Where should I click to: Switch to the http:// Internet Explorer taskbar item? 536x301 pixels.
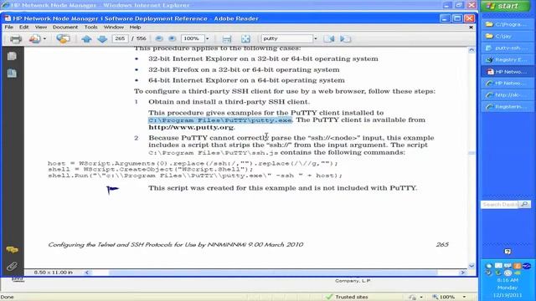click(508, 94)
